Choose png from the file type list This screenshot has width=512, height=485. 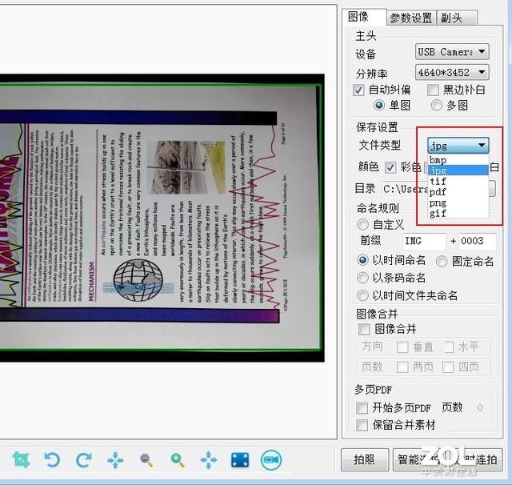(458, 202)
